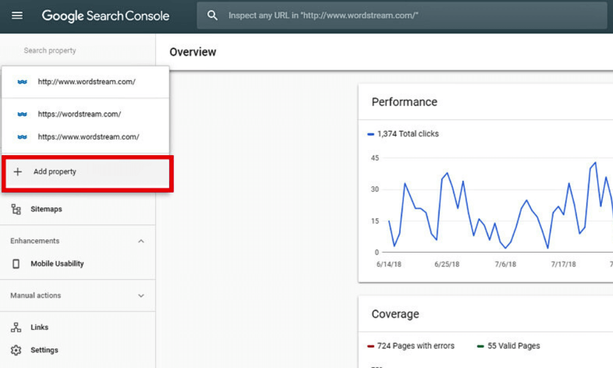
Task: Click the 7/17/18 date on chart axis
Action: [x=563, y=264]
